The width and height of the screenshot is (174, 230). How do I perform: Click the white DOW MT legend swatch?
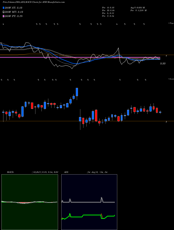coord(3,12)
